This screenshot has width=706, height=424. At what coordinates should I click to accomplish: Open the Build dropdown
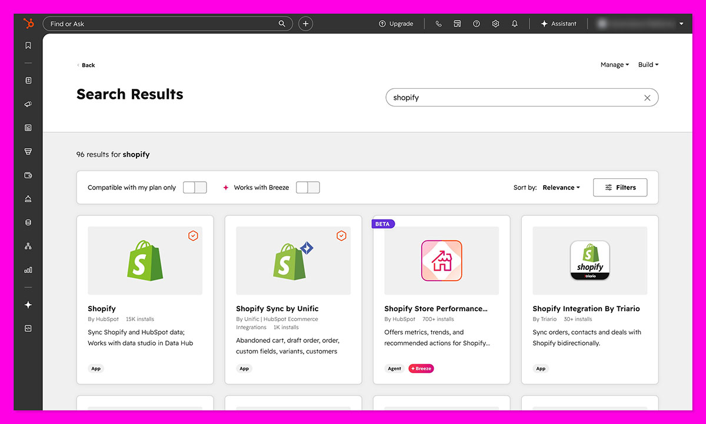pos(648,65)
